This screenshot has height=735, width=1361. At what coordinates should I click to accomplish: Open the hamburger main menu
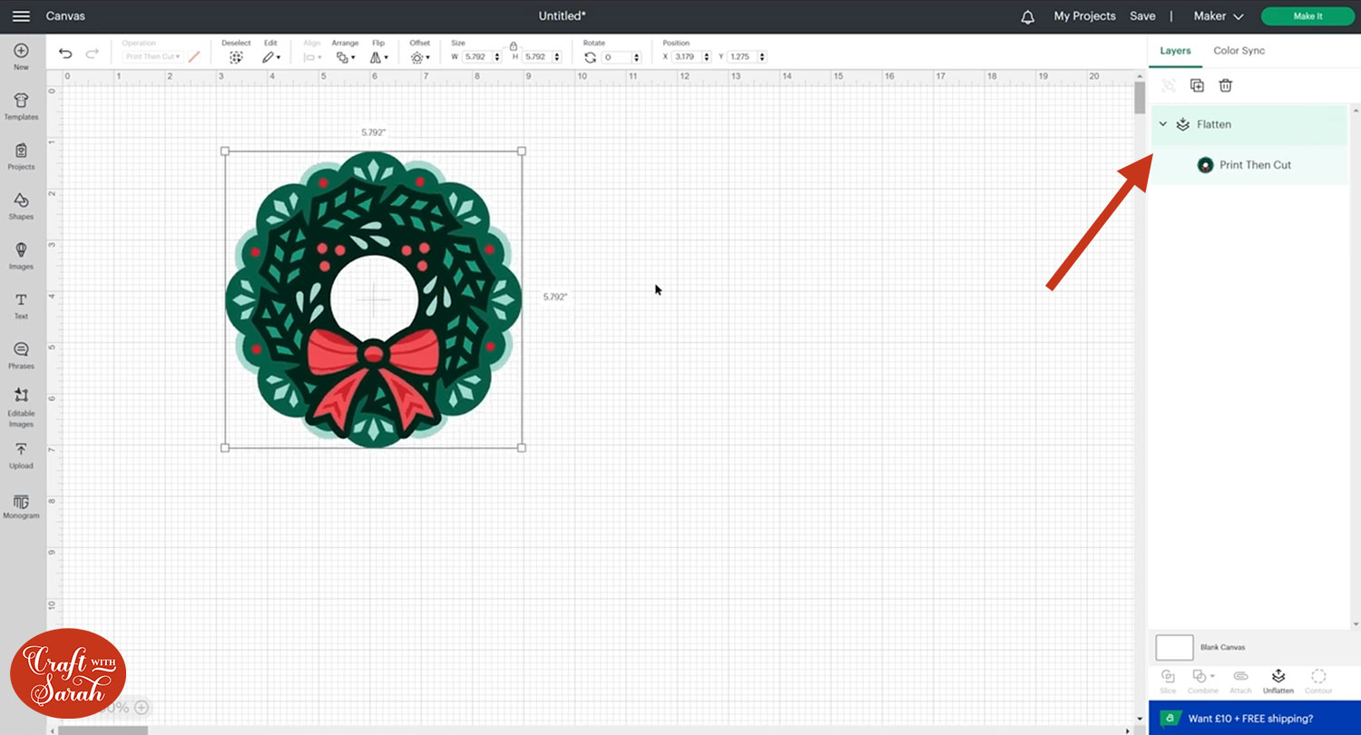[x=21, y=16]
